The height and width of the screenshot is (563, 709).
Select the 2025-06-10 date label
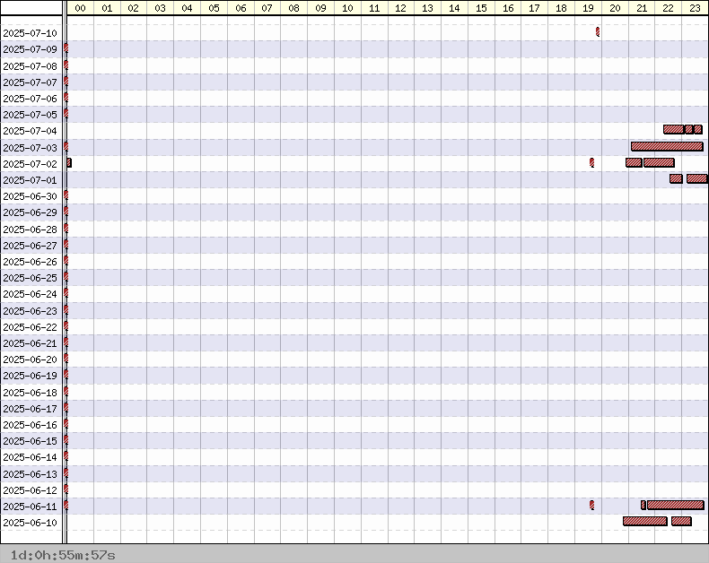click(30, 523)
